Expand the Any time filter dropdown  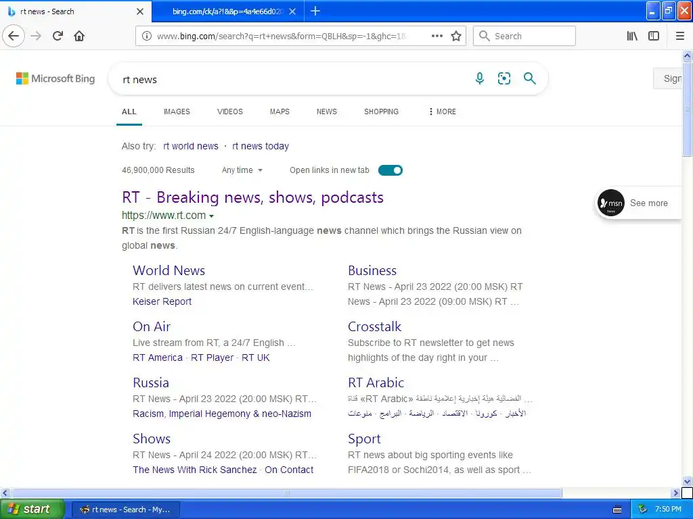[x=242, y=170]
